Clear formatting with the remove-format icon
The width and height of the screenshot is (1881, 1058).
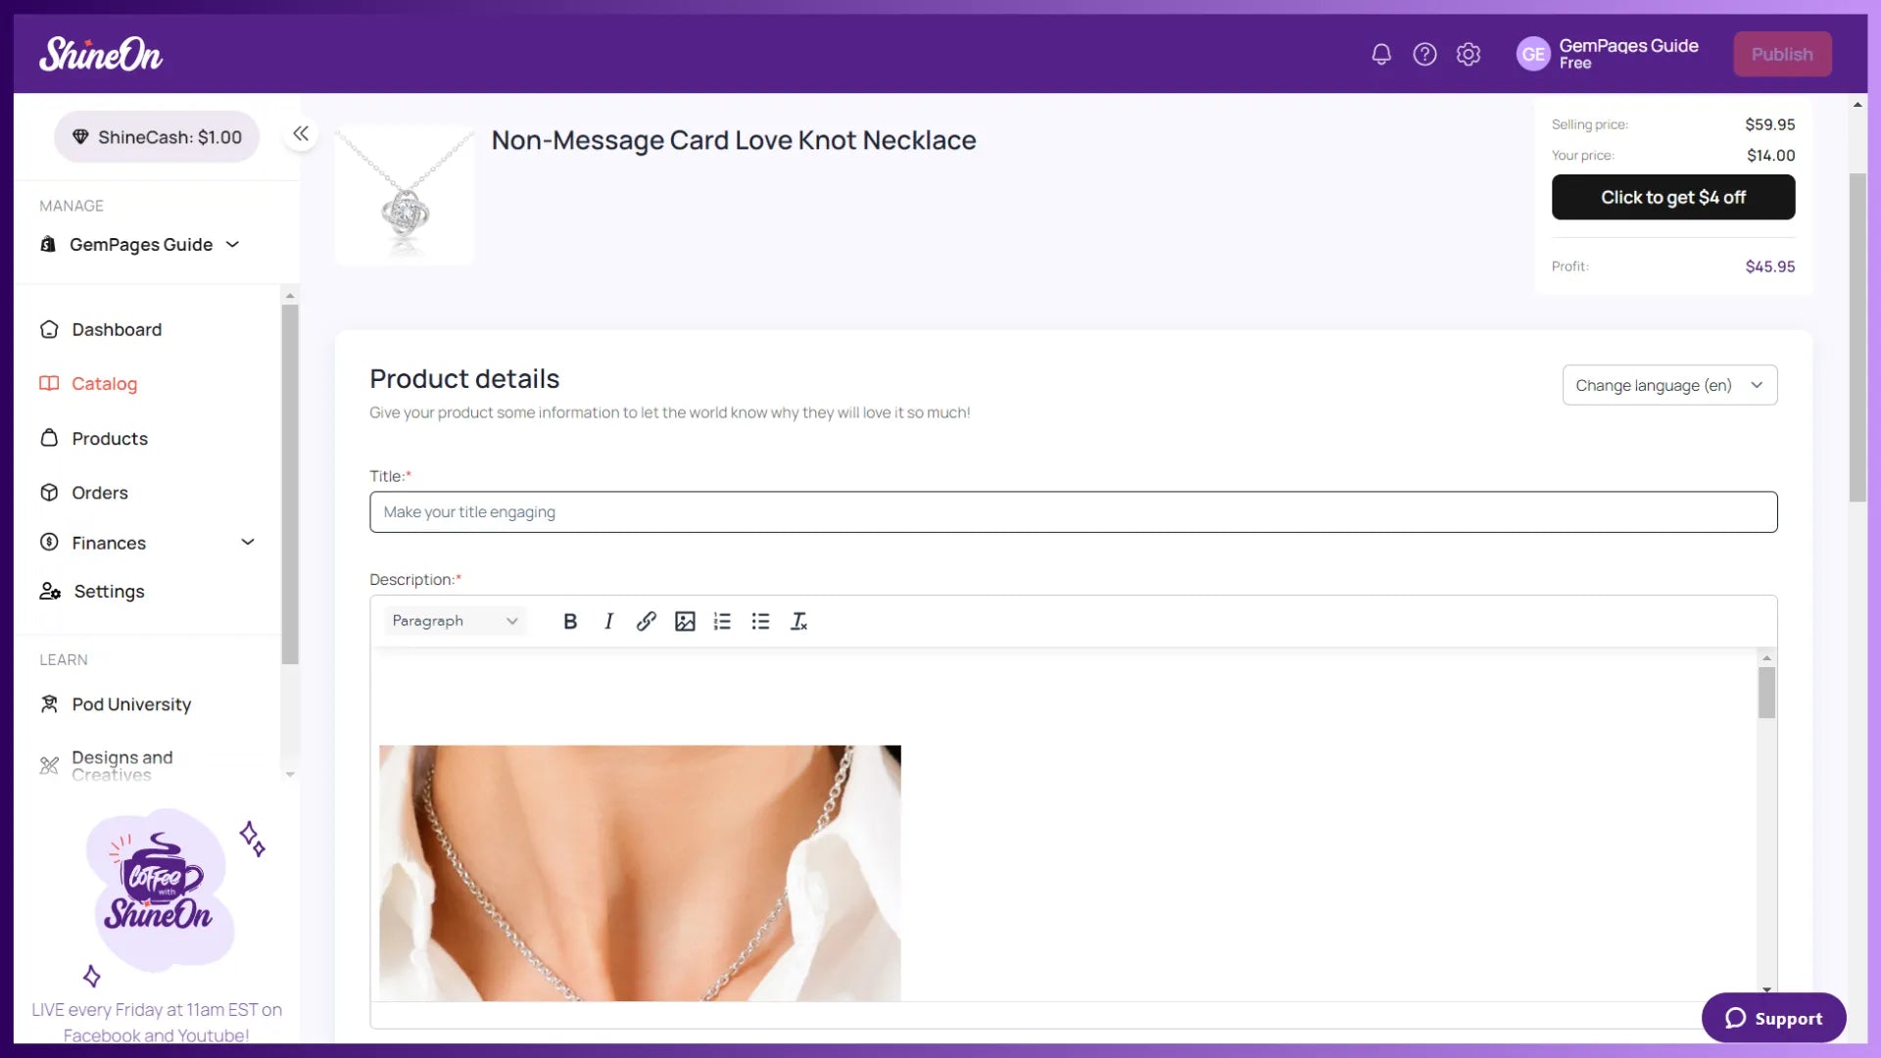tap(799, 621)
